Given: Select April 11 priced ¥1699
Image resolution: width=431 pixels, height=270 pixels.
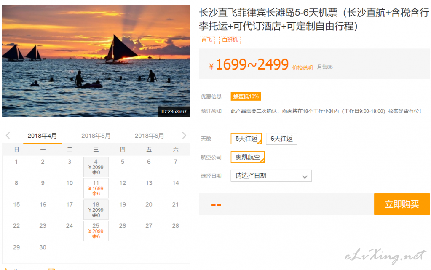Looking at the screenshot, I should coord(96,188).
